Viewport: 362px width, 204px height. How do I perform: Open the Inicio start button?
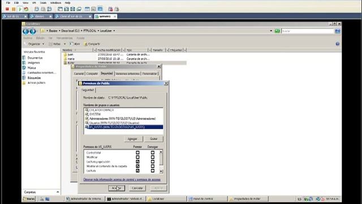pyautogui.click(x=29, y=199)
